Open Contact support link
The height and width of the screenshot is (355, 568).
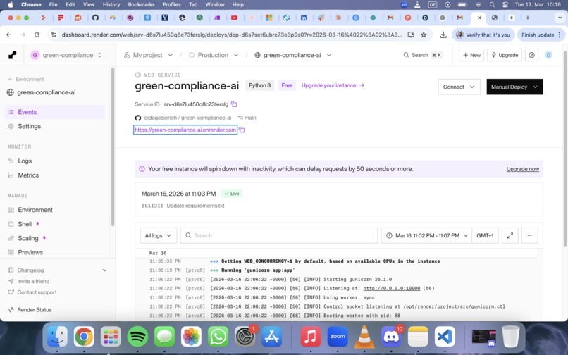[32, 292]
